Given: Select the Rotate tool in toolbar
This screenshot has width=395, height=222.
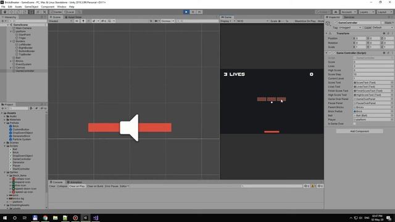Looking at the screenshot, I should coord(18,12).
